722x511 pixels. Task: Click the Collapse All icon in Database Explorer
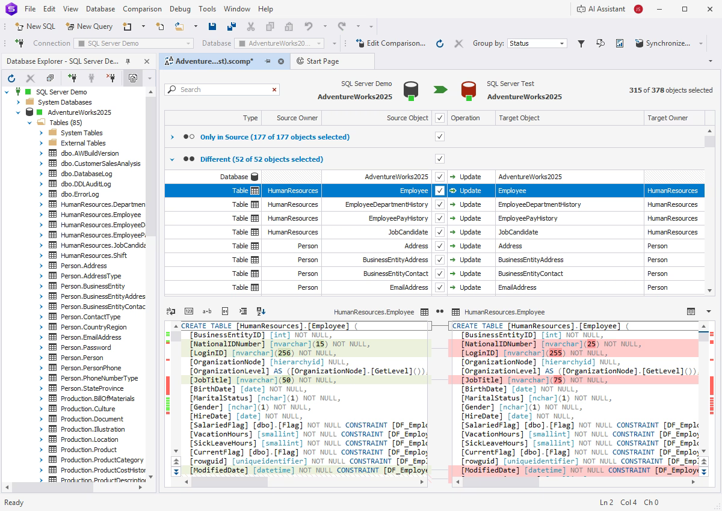[50, 78]
